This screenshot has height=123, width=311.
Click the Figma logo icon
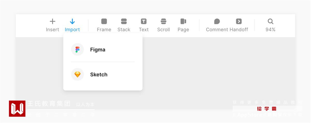tap(77, 49)
